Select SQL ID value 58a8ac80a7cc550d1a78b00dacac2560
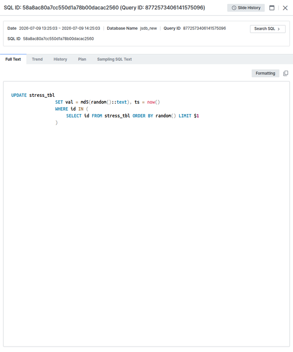Viewport: 293px width, 352px height. [58, 39]
